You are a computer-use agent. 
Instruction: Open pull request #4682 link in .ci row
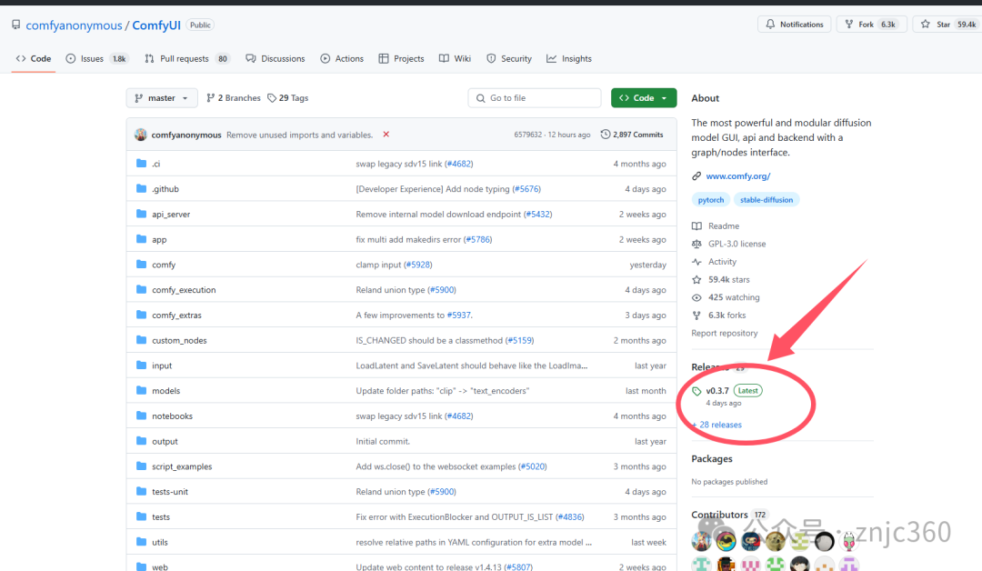(458, 164)
